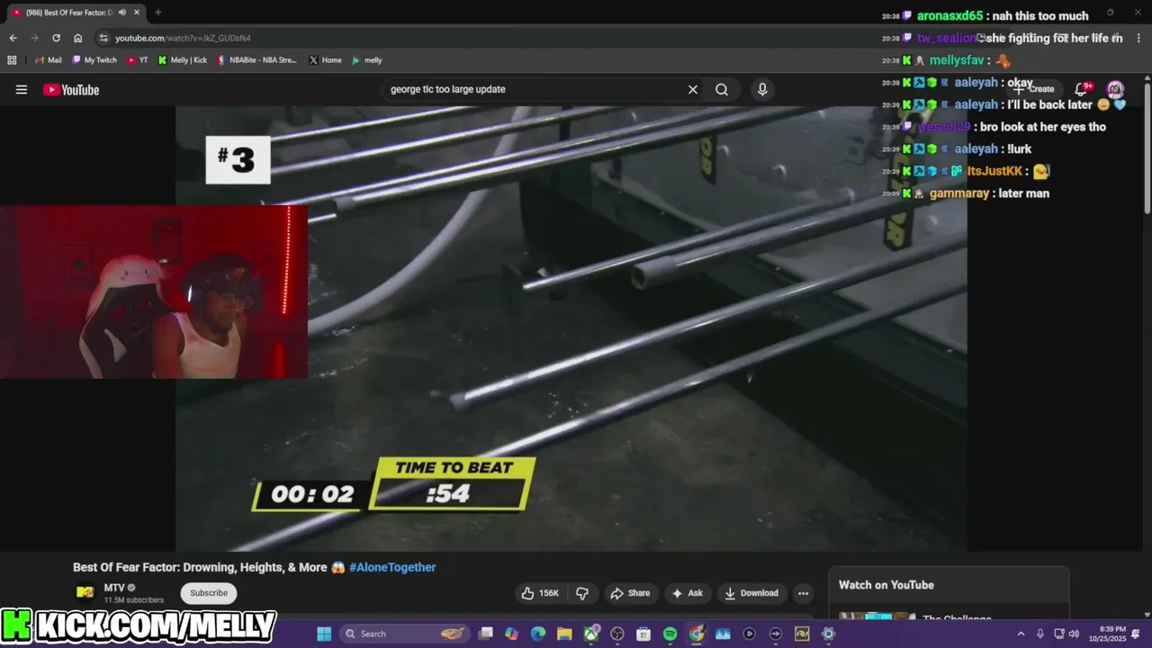Screen dimensions: 1152x648
Task: Open the MTV channel avatar
Action: [85, 592]
